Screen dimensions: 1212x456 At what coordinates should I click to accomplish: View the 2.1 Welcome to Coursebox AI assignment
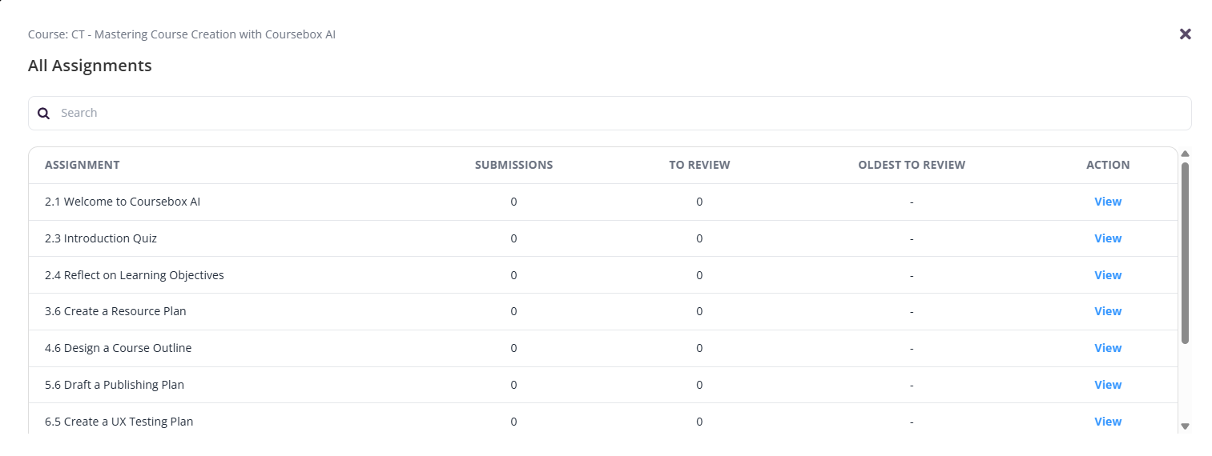[1107, 202]
